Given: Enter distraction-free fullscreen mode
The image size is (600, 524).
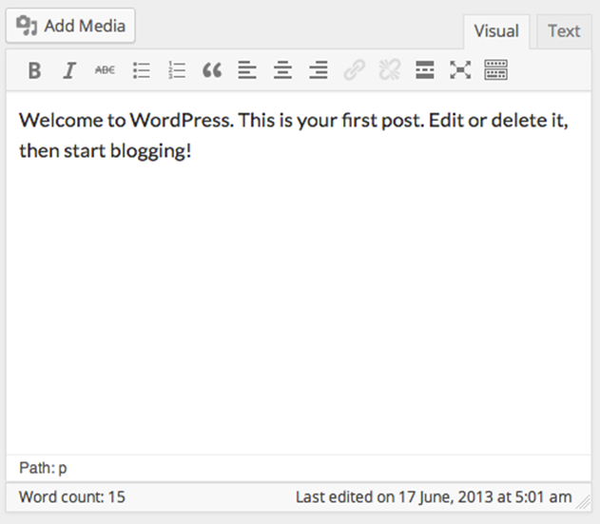Looking at the screenshot, I should [x=460, y=70].
